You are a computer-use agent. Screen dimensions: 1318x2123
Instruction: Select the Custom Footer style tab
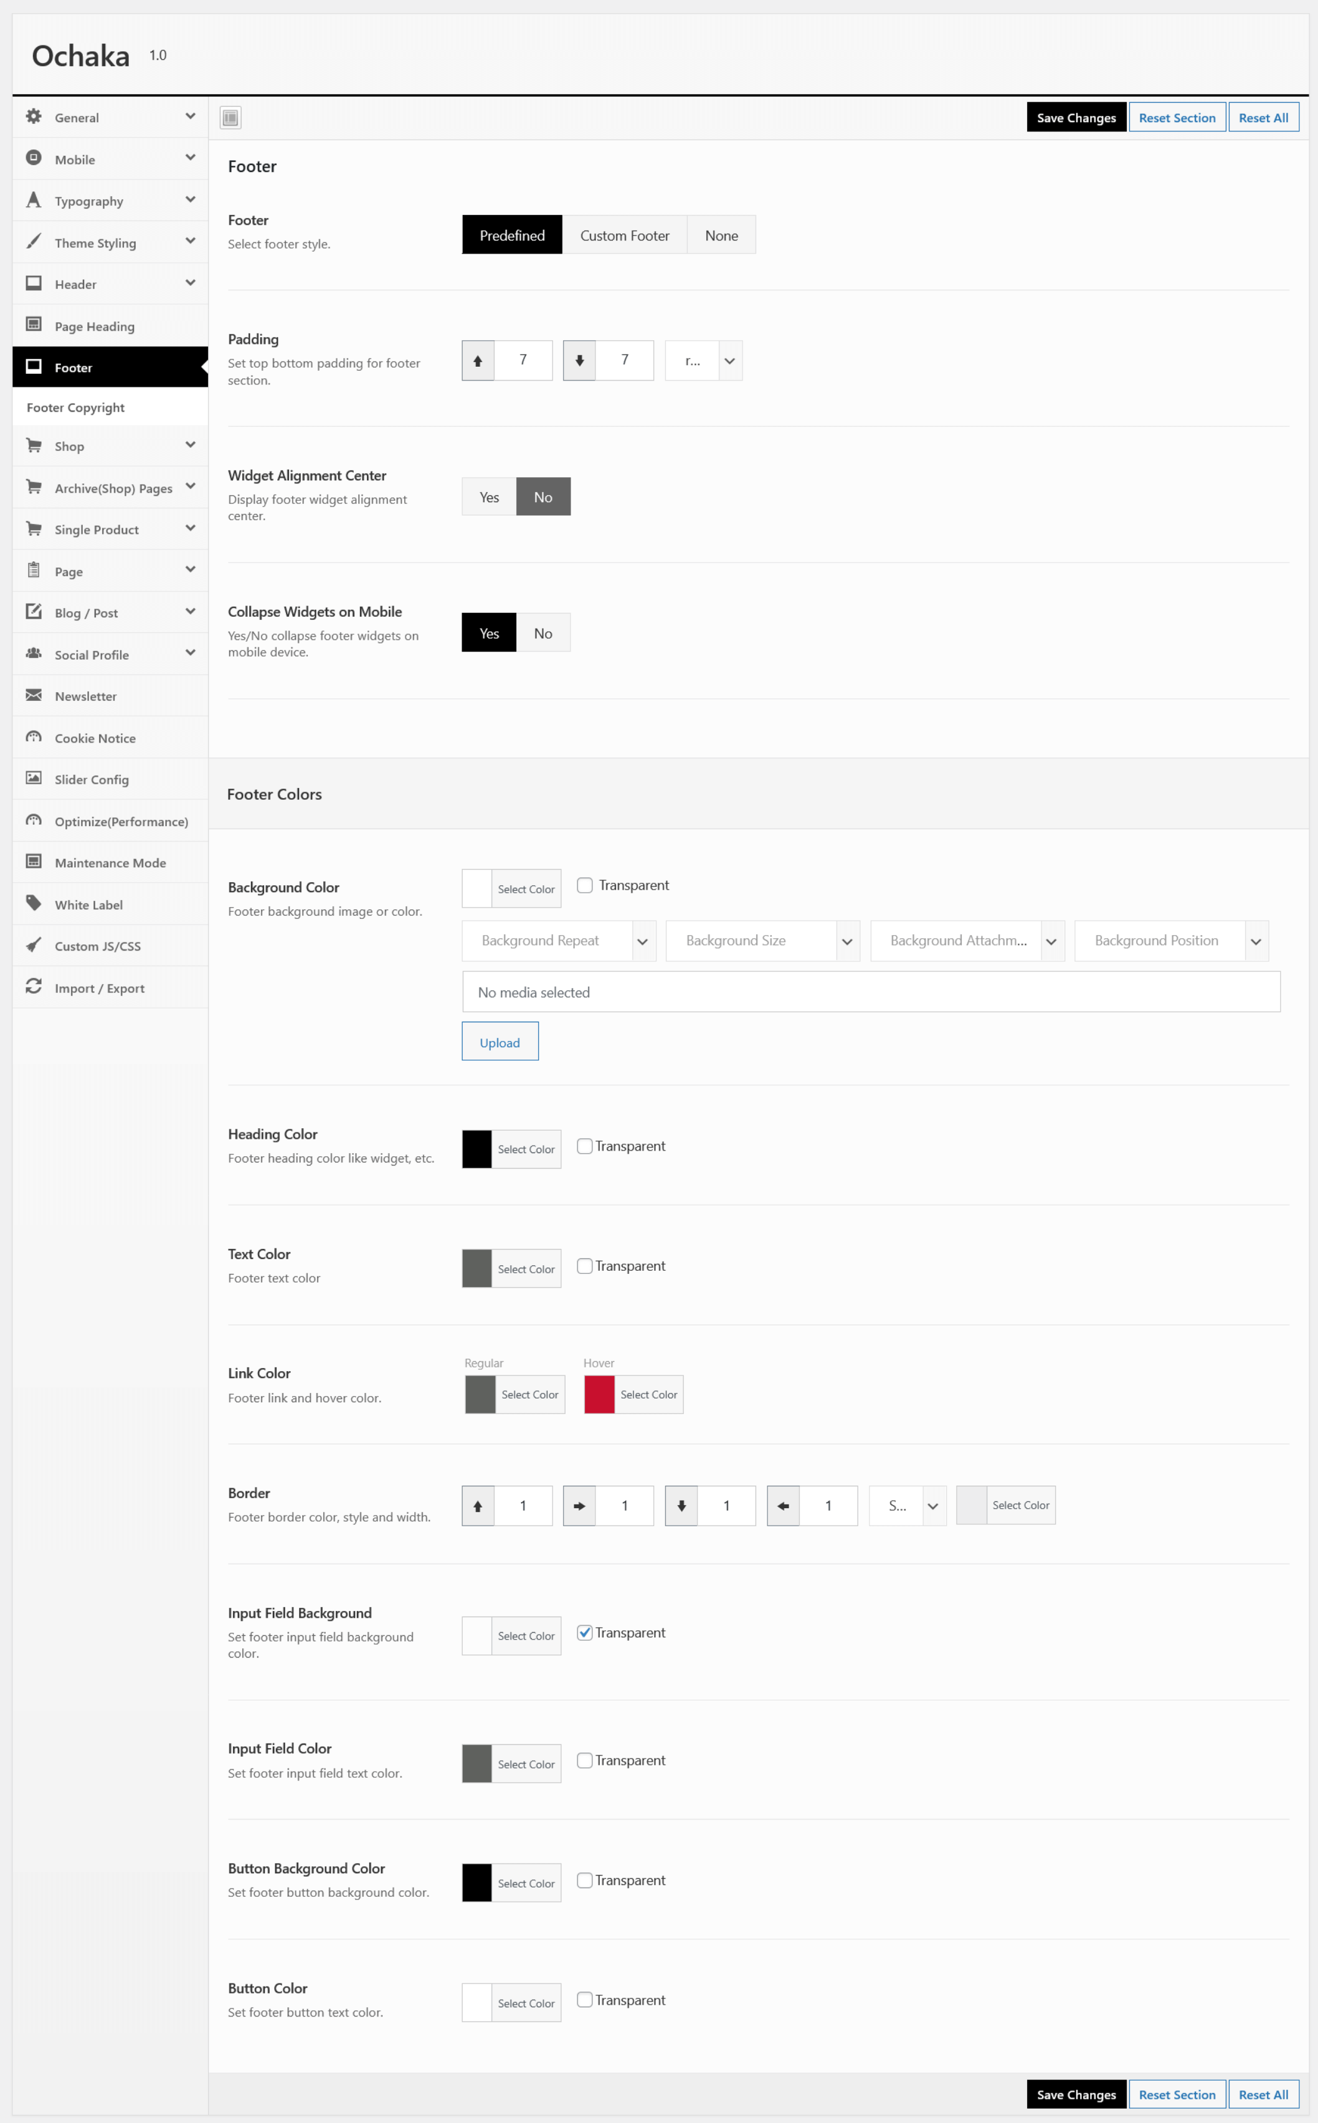coord(624,235)
